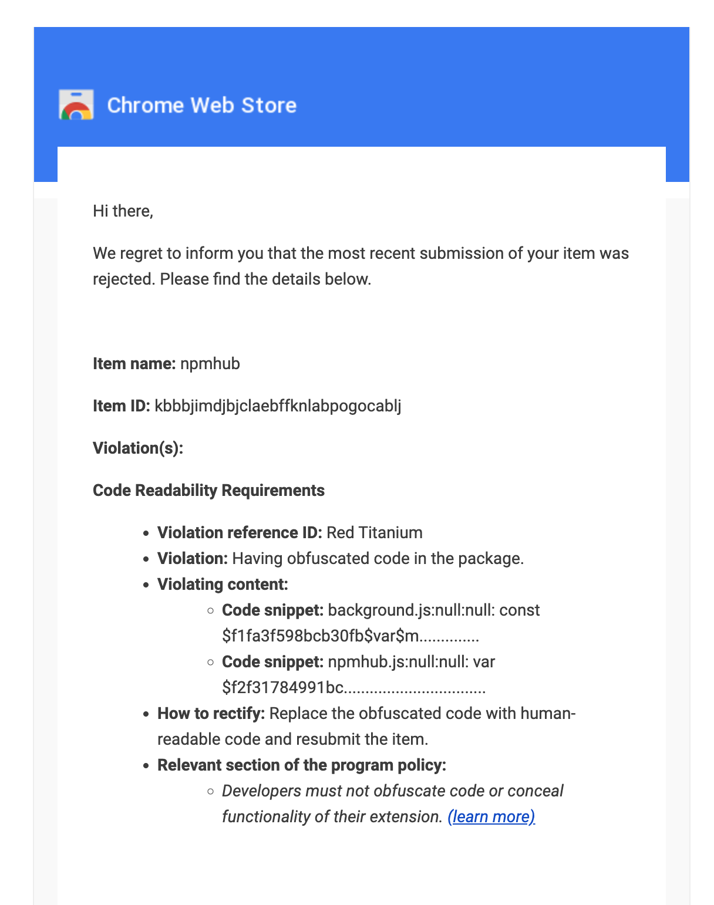This screenshot has width=714, height=905.
Task: Click the background.js code snippet text
Action: click(x=380, y=623)
